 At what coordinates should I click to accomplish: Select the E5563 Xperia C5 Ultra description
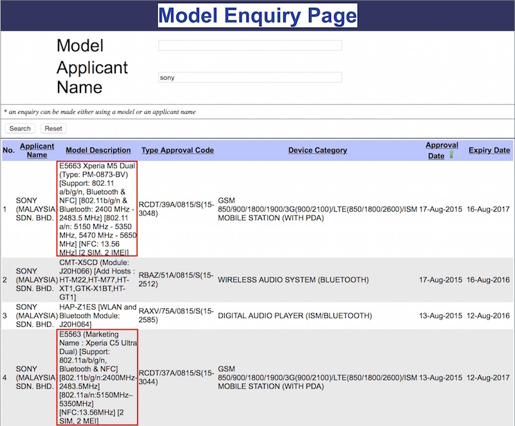(x=97, y=378)
